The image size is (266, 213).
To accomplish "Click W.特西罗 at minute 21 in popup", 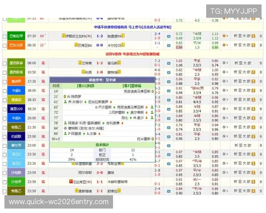I will tap(74, 97).
